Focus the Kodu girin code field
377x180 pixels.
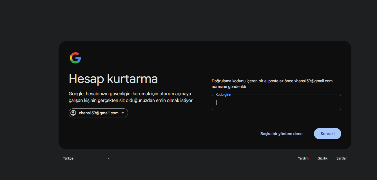(x=276, y=102)
